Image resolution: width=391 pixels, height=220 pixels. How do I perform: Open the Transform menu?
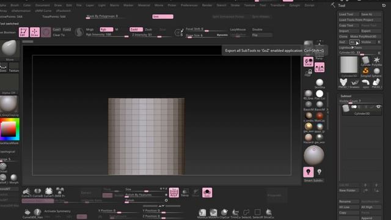coord(277,5)
